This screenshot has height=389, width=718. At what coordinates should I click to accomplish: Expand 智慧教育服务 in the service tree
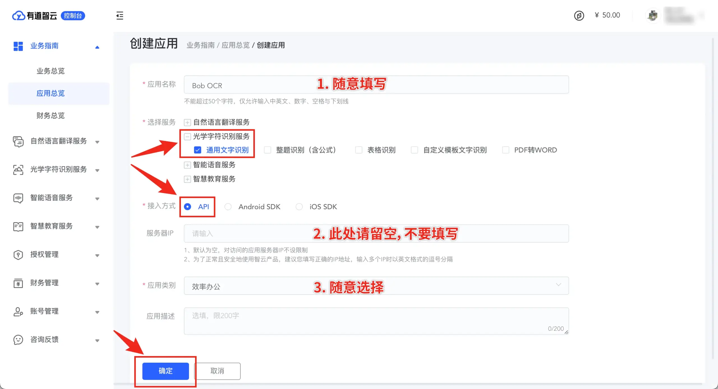pyautogui.click(x=187, y=179)
